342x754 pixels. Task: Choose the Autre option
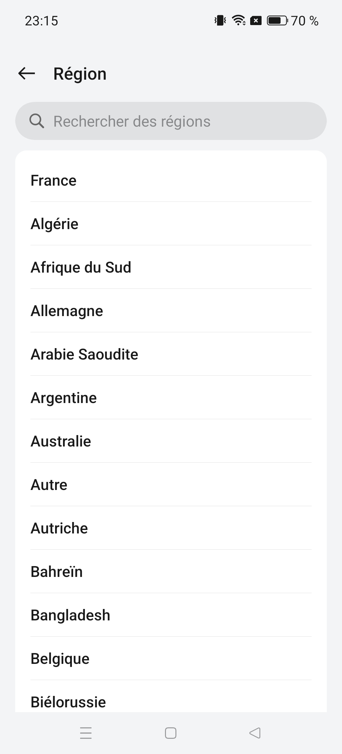(x=171, y=485)
